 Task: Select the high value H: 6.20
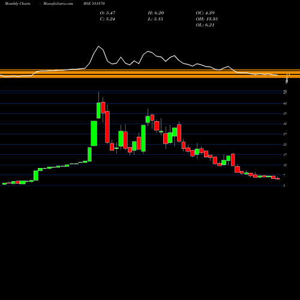(x=156, y=13)
